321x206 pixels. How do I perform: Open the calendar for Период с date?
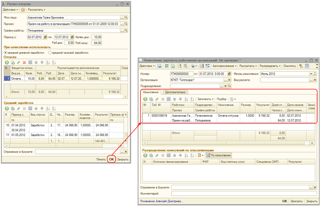click(46, 37)
